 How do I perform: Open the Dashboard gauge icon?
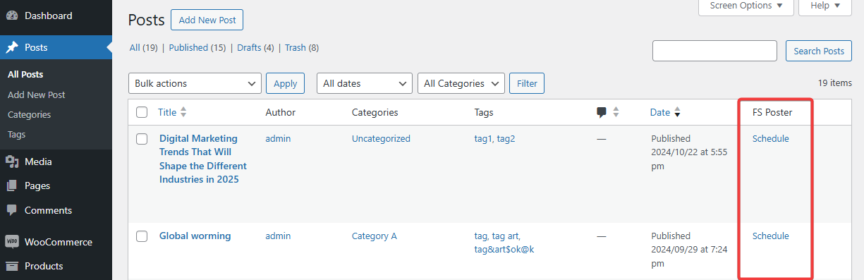(12, 16)
